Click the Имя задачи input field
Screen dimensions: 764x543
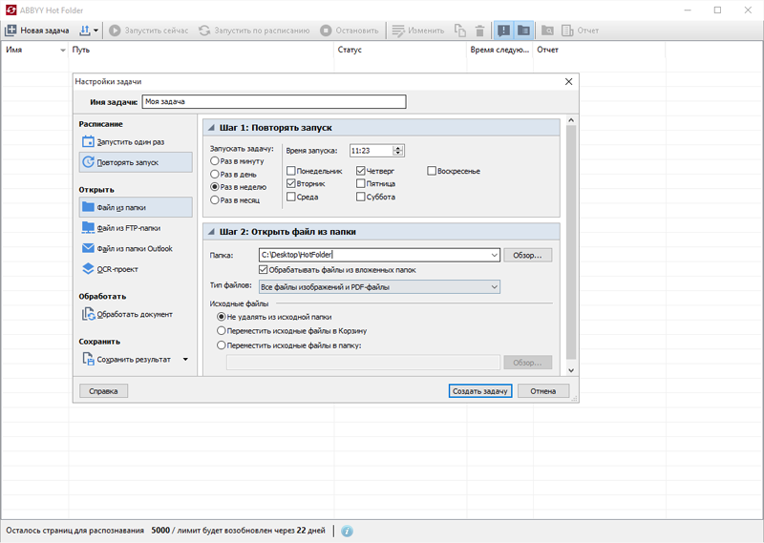click(274, 102)
